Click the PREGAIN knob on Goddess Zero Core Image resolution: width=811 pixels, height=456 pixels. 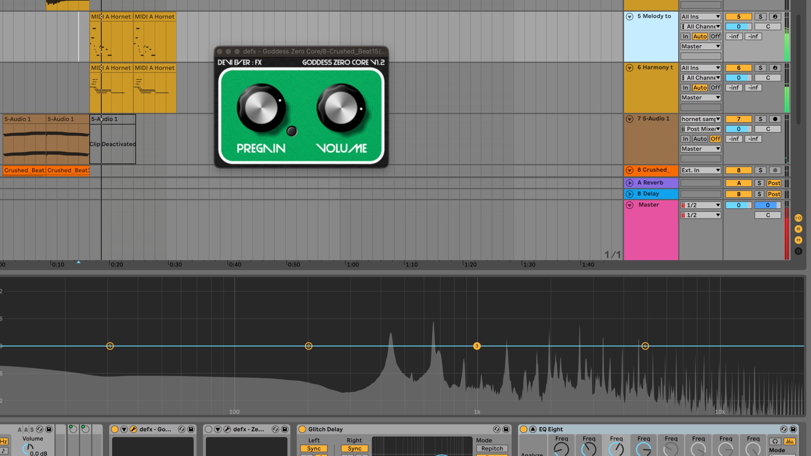tap(261, 108)
